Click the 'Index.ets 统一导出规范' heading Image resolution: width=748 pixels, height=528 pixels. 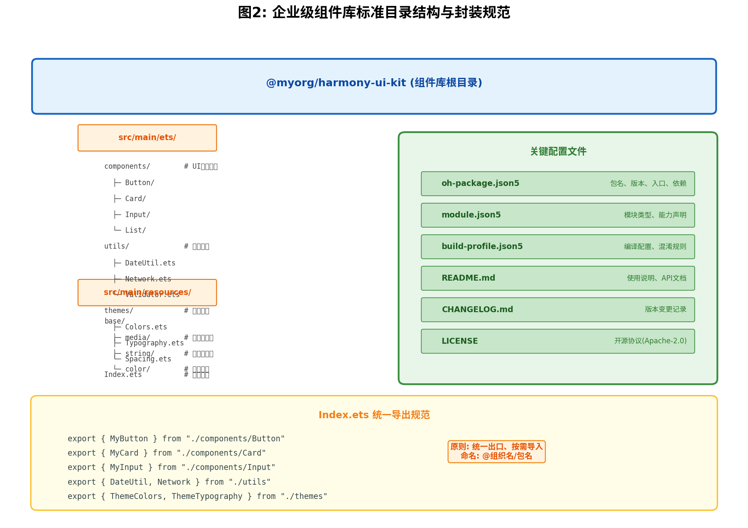(374, 415)
